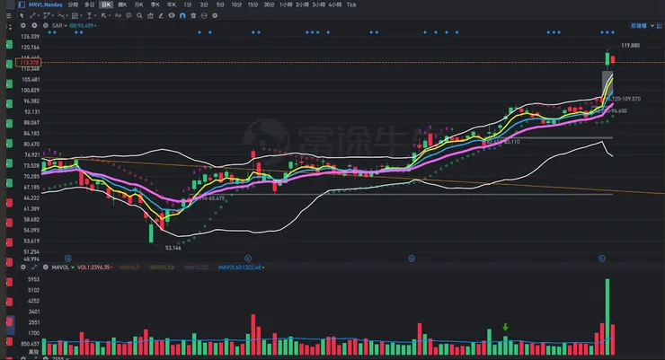Select the 季K quarterly candlestick tab
The height and width of the screenshot is (360, 665).
pyautogui.click(x=155, y=4)
